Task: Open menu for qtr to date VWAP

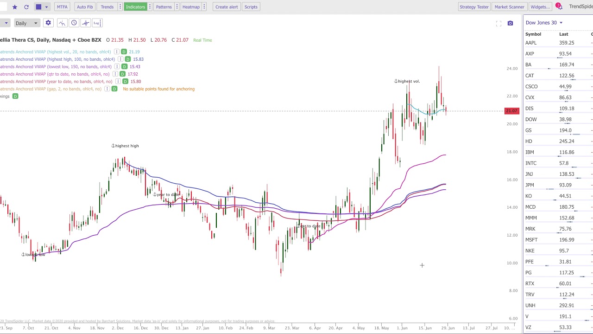Action: (x=115, y=74)
